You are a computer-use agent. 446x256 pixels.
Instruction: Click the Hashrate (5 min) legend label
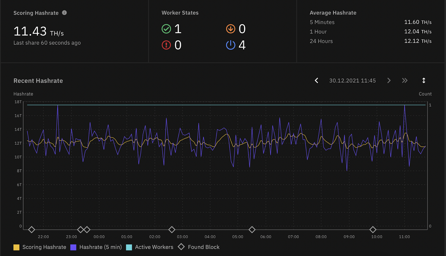pos(101,247)
